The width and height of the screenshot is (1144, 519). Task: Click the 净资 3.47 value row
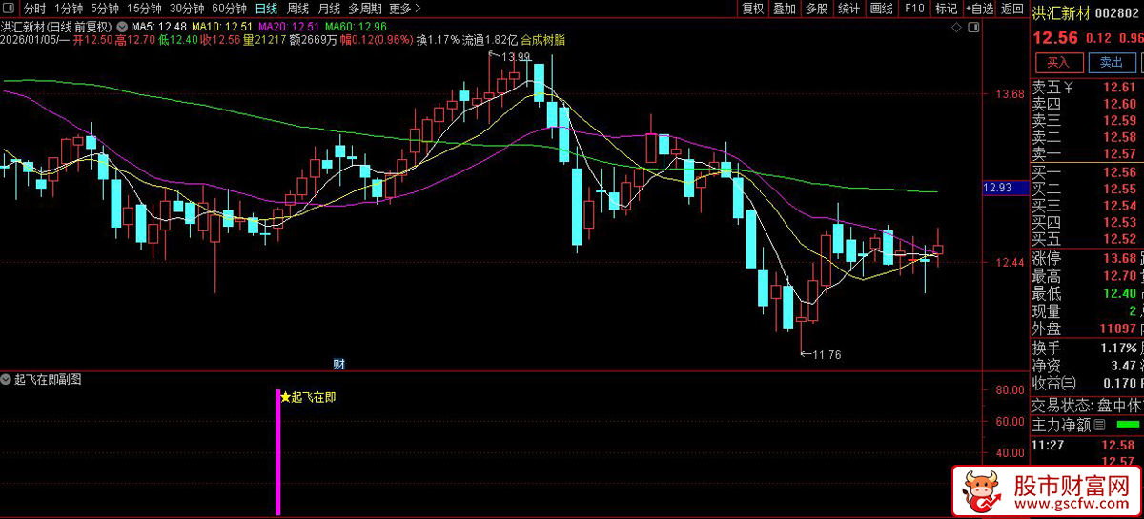tap(1086, 365)
